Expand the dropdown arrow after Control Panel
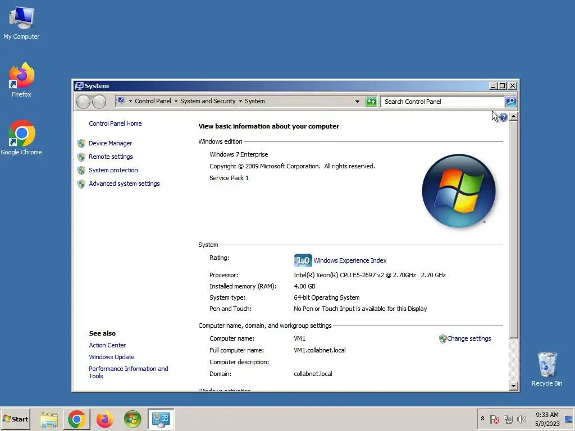Image resolution: width=575 pixels, height=431 pixels. 176,102
